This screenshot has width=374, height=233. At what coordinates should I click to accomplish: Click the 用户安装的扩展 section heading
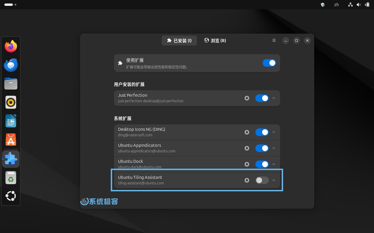[129, 84]
